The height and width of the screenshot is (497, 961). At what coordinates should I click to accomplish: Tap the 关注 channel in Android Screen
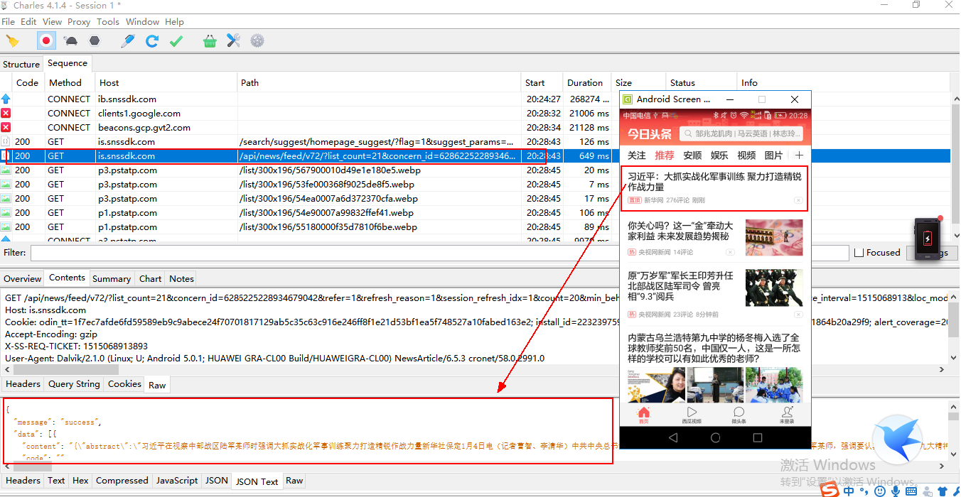[637, 155]
